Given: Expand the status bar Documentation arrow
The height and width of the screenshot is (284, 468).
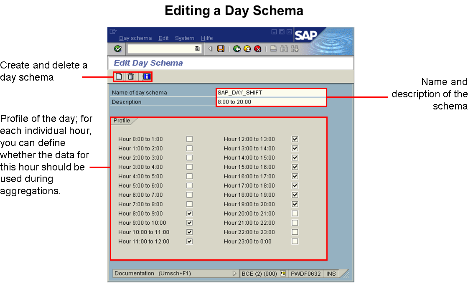Looking at the screenshot, I should (x=234, y=274).
